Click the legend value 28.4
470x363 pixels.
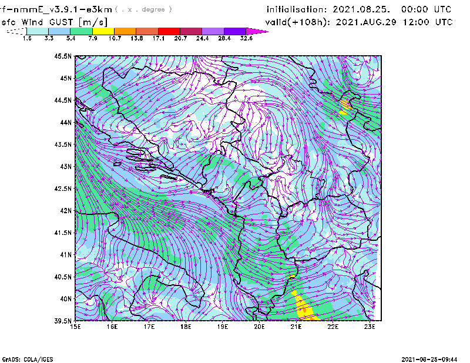pos(224,38)
